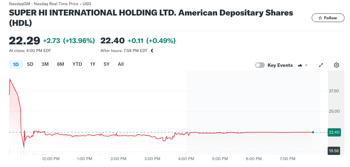Toggle the Key Events switch
The width and height of the screenshot is (350, 167).
pos(260,65)
